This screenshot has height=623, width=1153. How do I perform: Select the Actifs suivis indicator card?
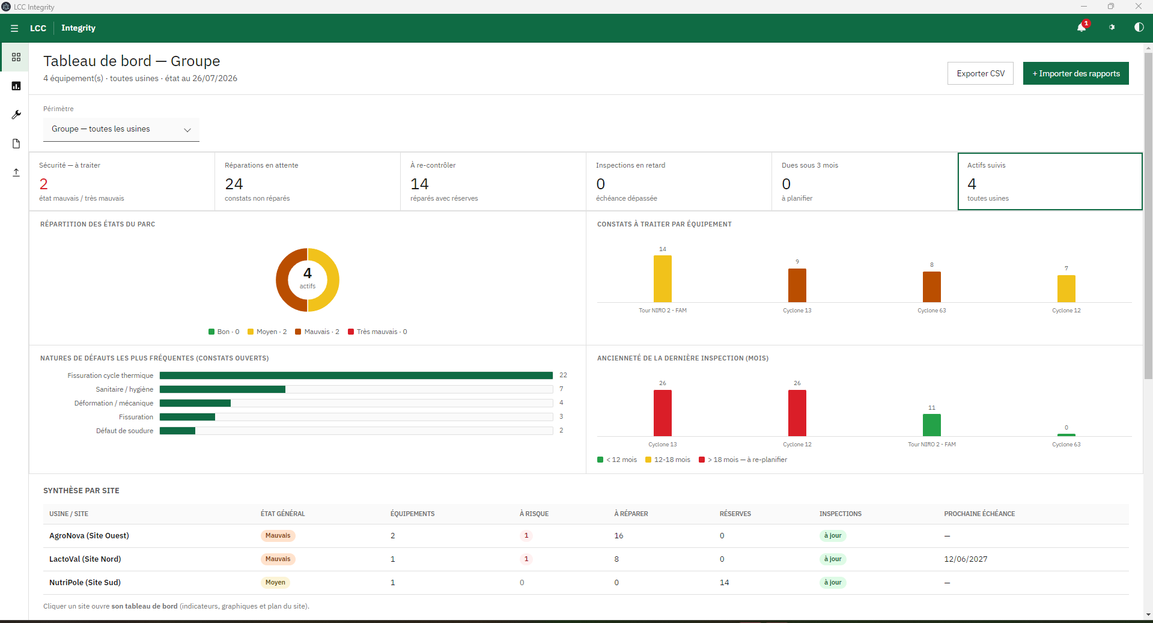[1050, 181]
